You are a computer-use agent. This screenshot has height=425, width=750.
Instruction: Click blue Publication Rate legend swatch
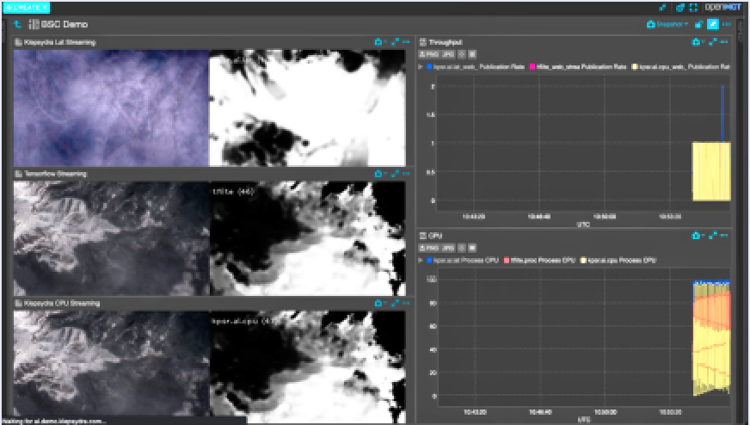pos(429,67)
